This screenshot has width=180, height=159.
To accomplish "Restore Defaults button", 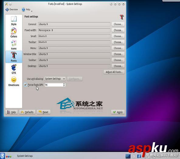I will click(x=27, y=112).
